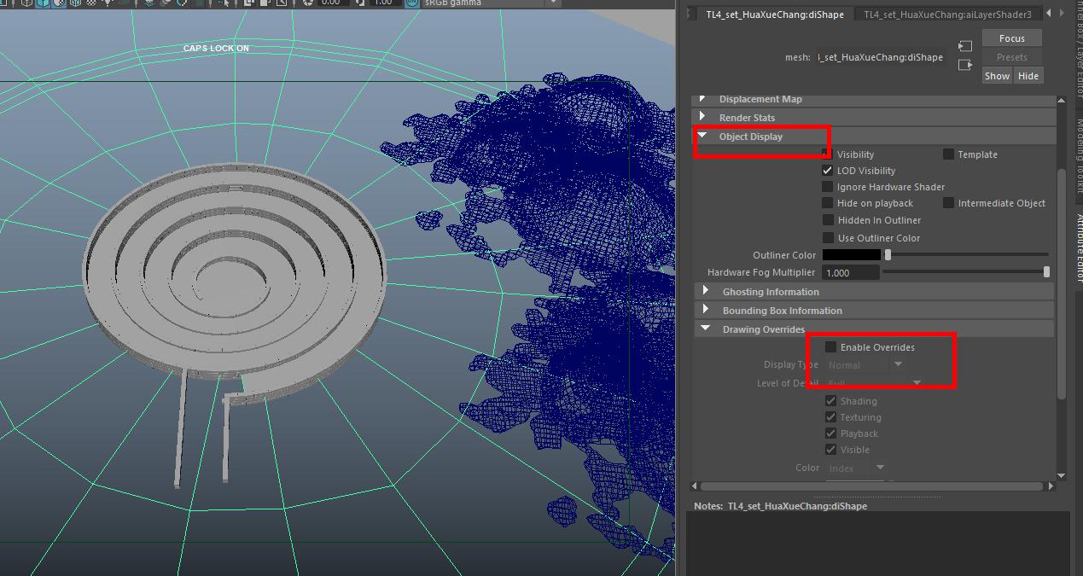Image resolution: width=1083 pixels, height=576 pixels.
Task: Select the diShape tab
Action: (x=774, y=15)
